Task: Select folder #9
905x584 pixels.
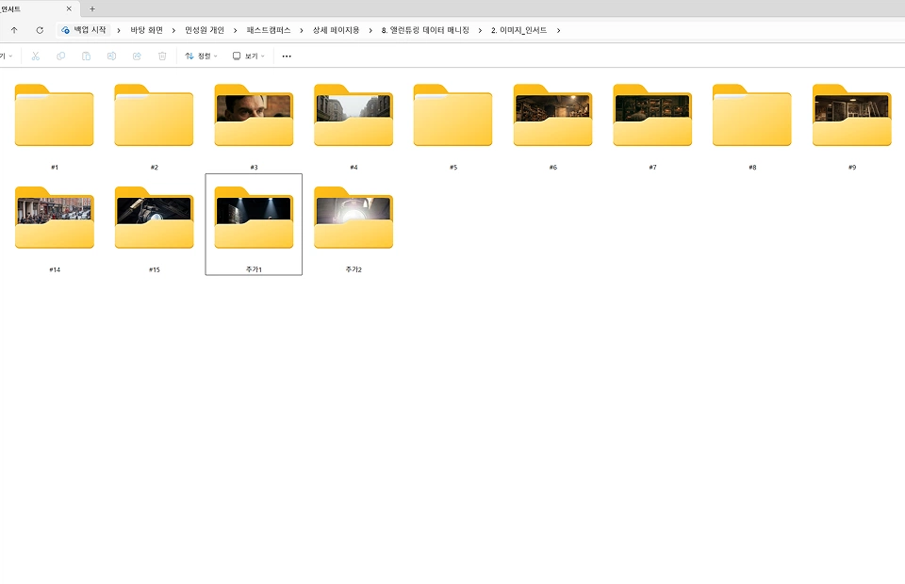Action: pyautogui.click(x=852, y=115)
